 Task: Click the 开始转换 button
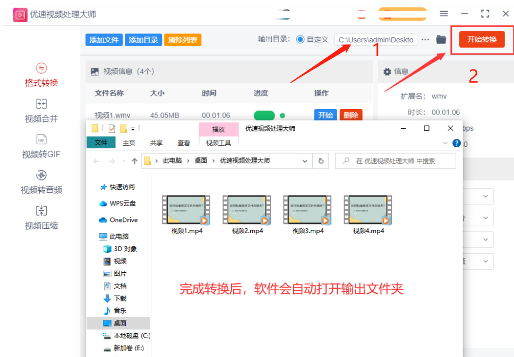[x=482, y=40]
